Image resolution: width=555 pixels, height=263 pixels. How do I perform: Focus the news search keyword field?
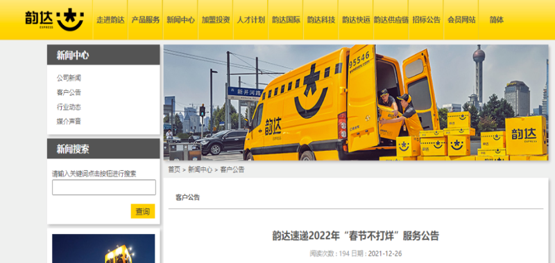[x=103, y=188]
